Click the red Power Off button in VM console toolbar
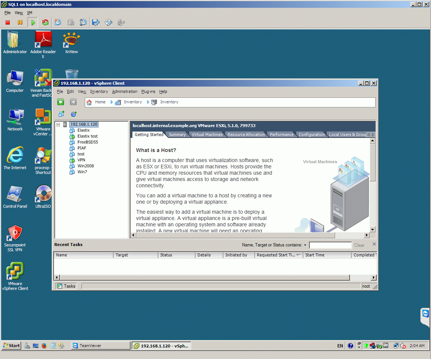Image resolution: width=431 pixels, height=359 pixels. click(x=8, y=23)
